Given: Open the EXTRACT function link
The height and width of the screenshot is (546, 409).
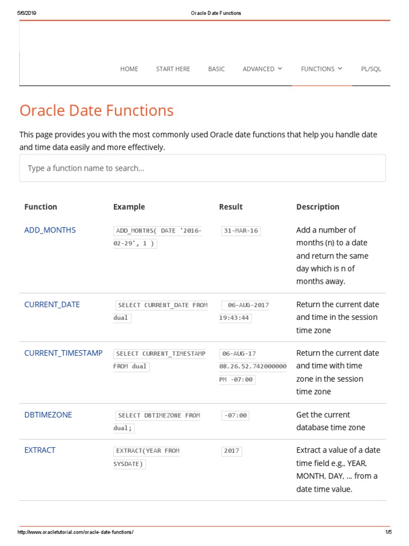Looking at the screenshot, I should (40, 450).
